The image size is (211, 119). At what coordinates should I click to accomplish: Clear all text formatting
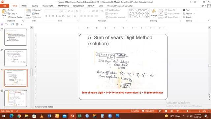pyautogui.click(x=77, y=11)
